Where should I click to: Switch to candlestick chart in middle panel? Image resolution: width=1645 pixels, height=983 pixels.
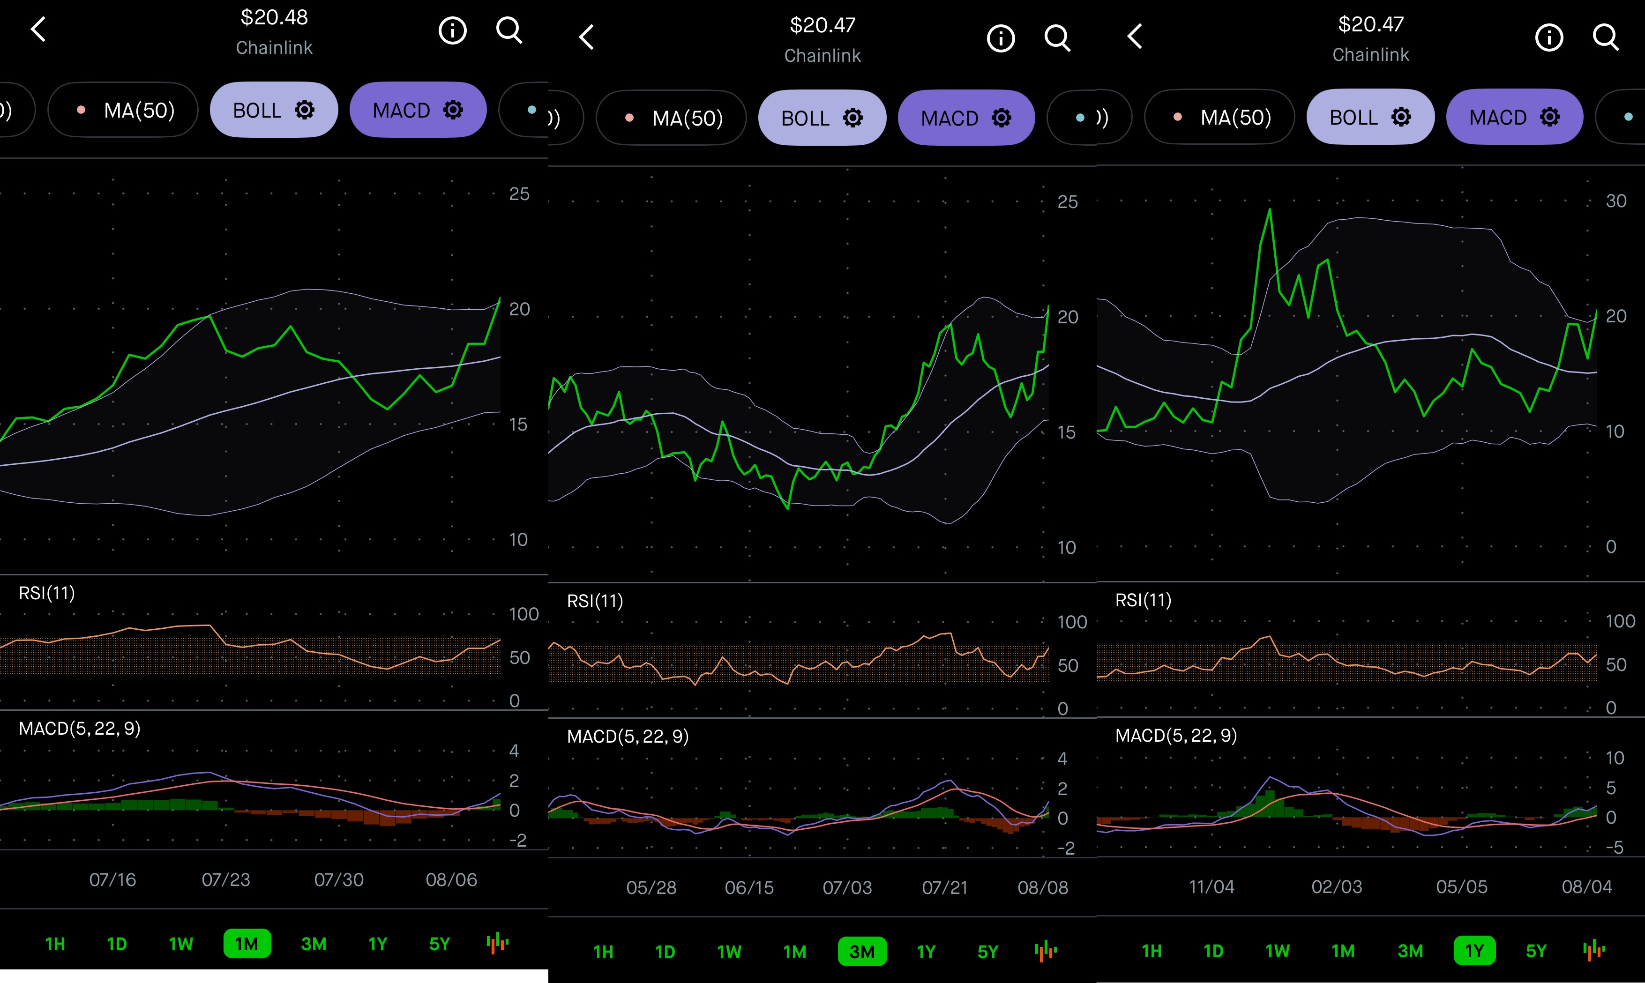[x=1046, y=951]
